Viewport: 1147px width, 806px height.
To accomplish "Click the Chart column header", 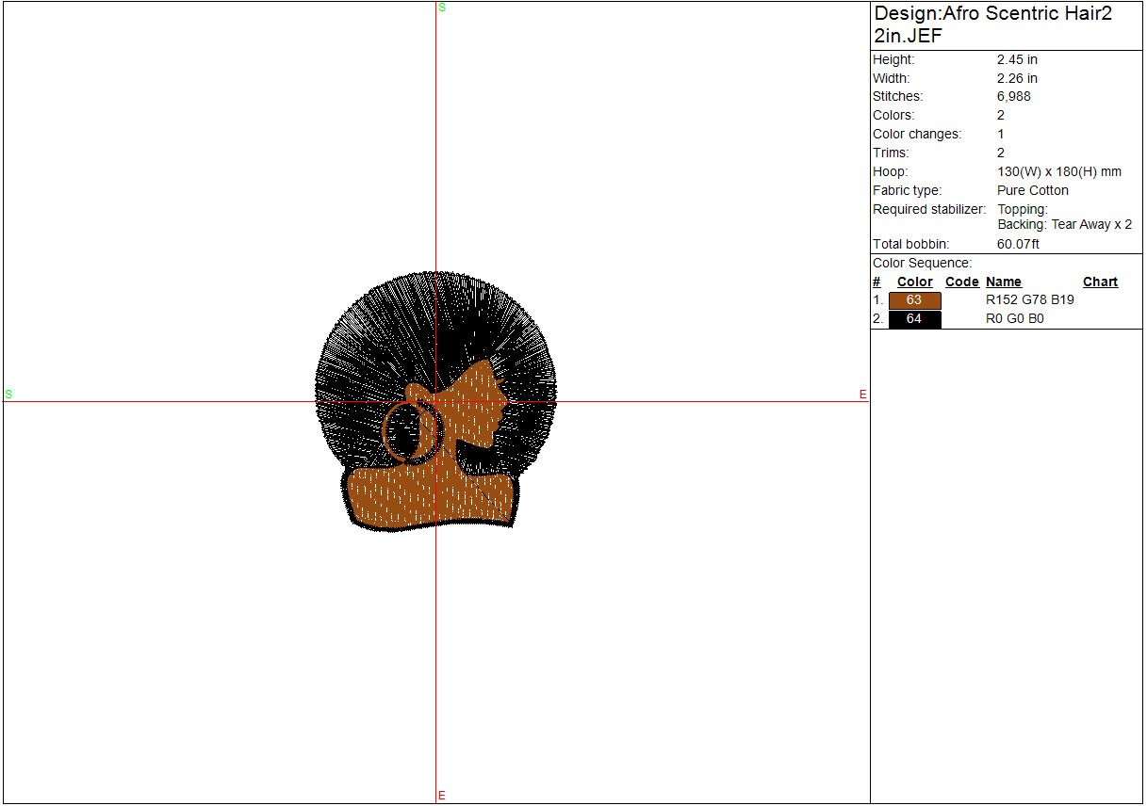I will pyautogui.click(x=1100, y=282).
